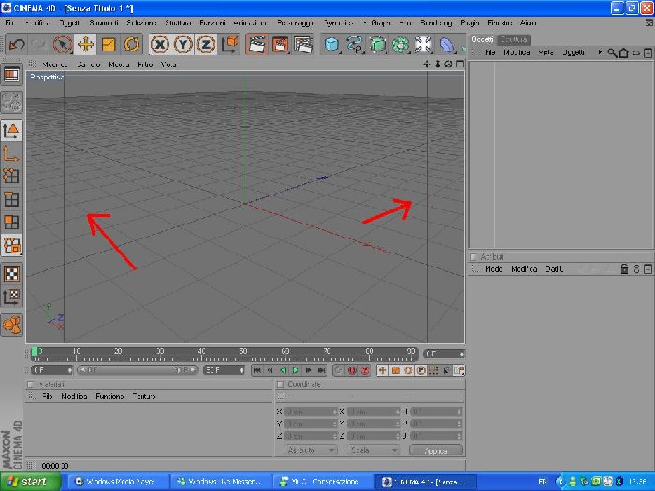Select Object Axis tool in left toolbar
This screenshot has height=491, width=655.
point(11,154)
